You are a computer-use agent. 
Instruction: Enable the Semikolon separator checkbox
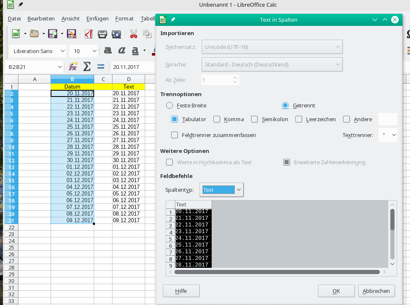254,119
